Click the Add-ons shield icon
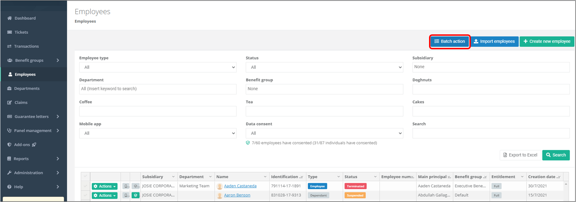576x202 pixels. 9,145
